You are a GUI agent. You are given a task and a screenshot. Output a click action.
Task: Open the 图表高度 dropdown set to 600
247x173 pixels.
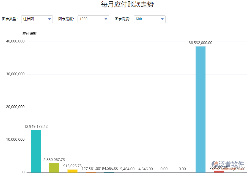pos(150,19)
